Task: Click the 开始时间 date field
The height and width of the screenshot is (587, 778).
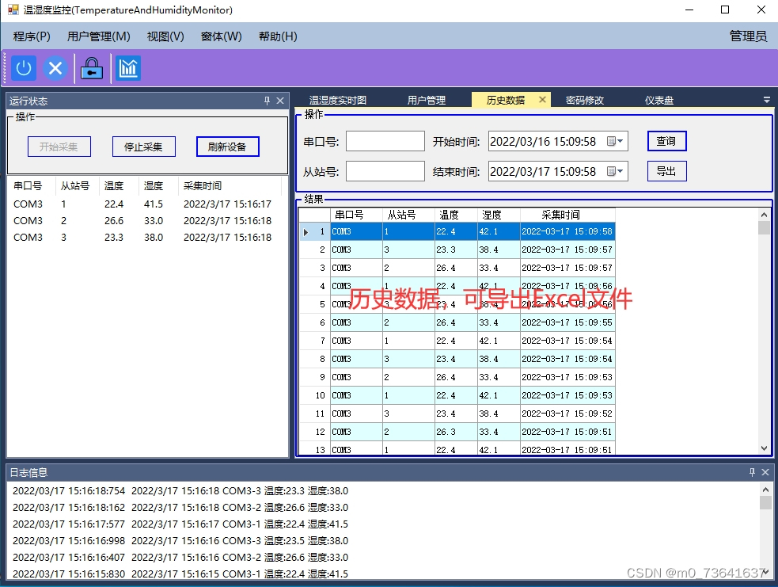Action: [558, 142]
